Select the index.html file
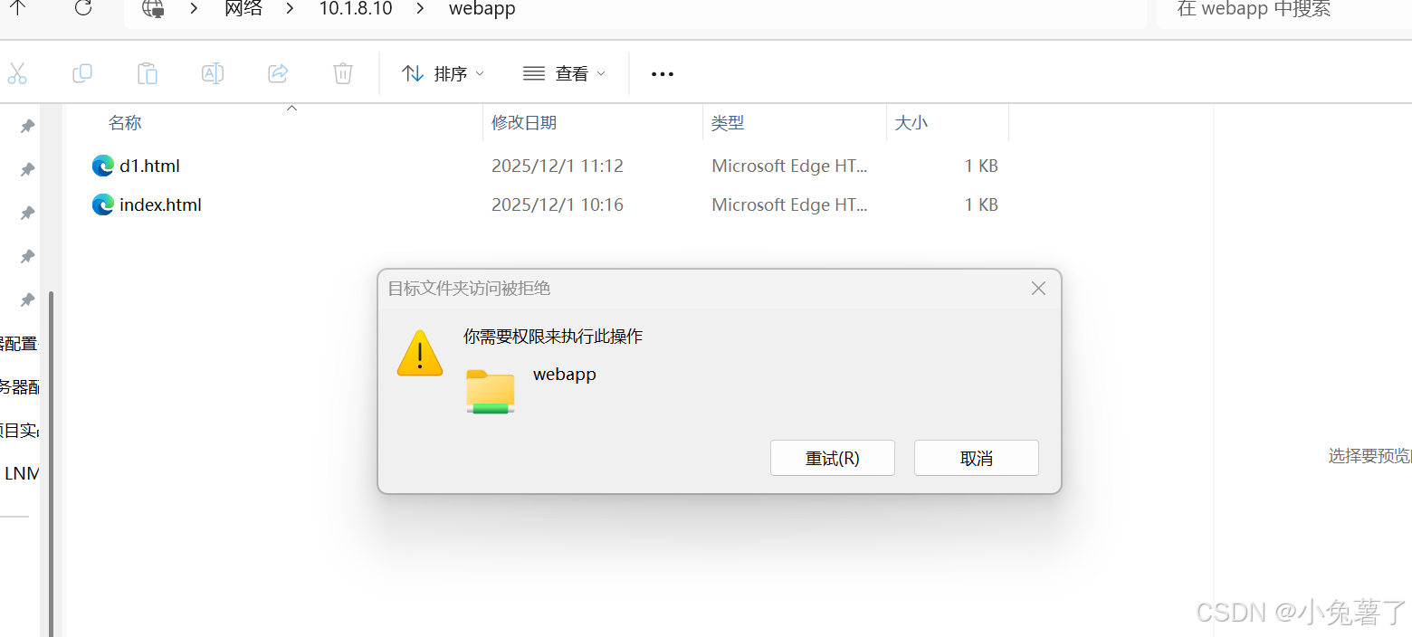 pyautogui.click(x=160, y=205)
